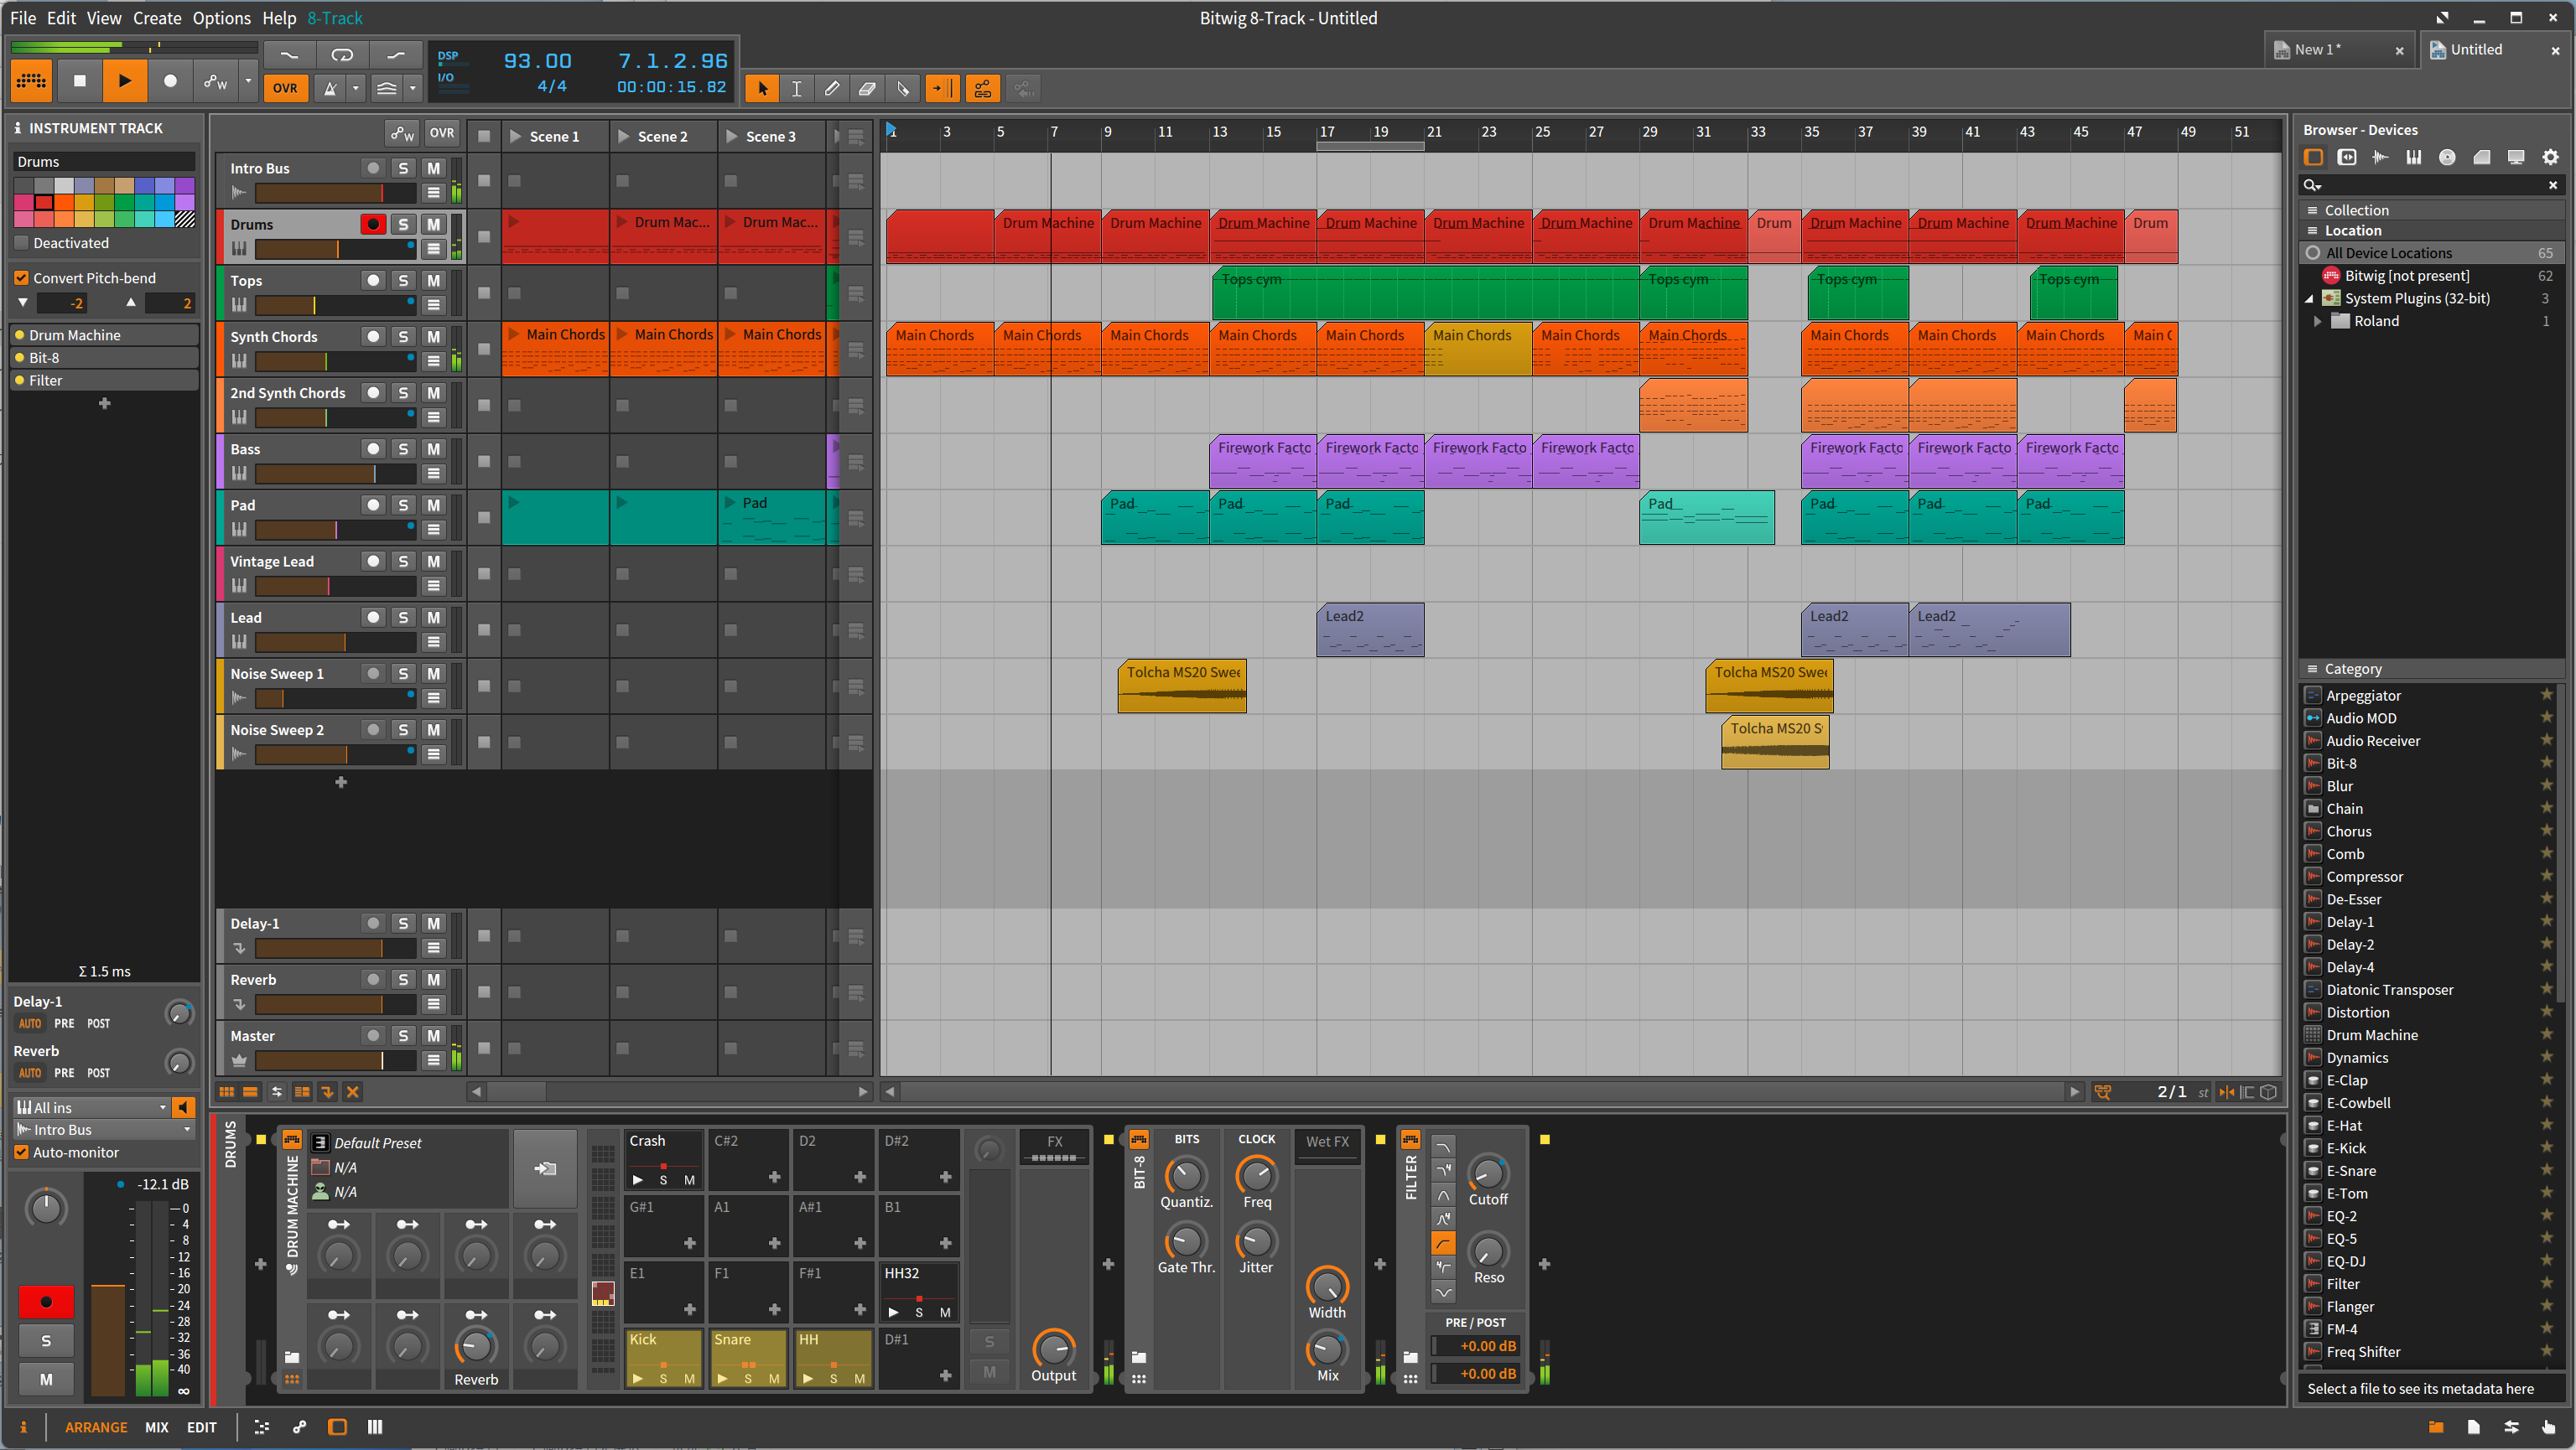Show devices filter in browser
2576x1450 pixels.
point(2314,157)
